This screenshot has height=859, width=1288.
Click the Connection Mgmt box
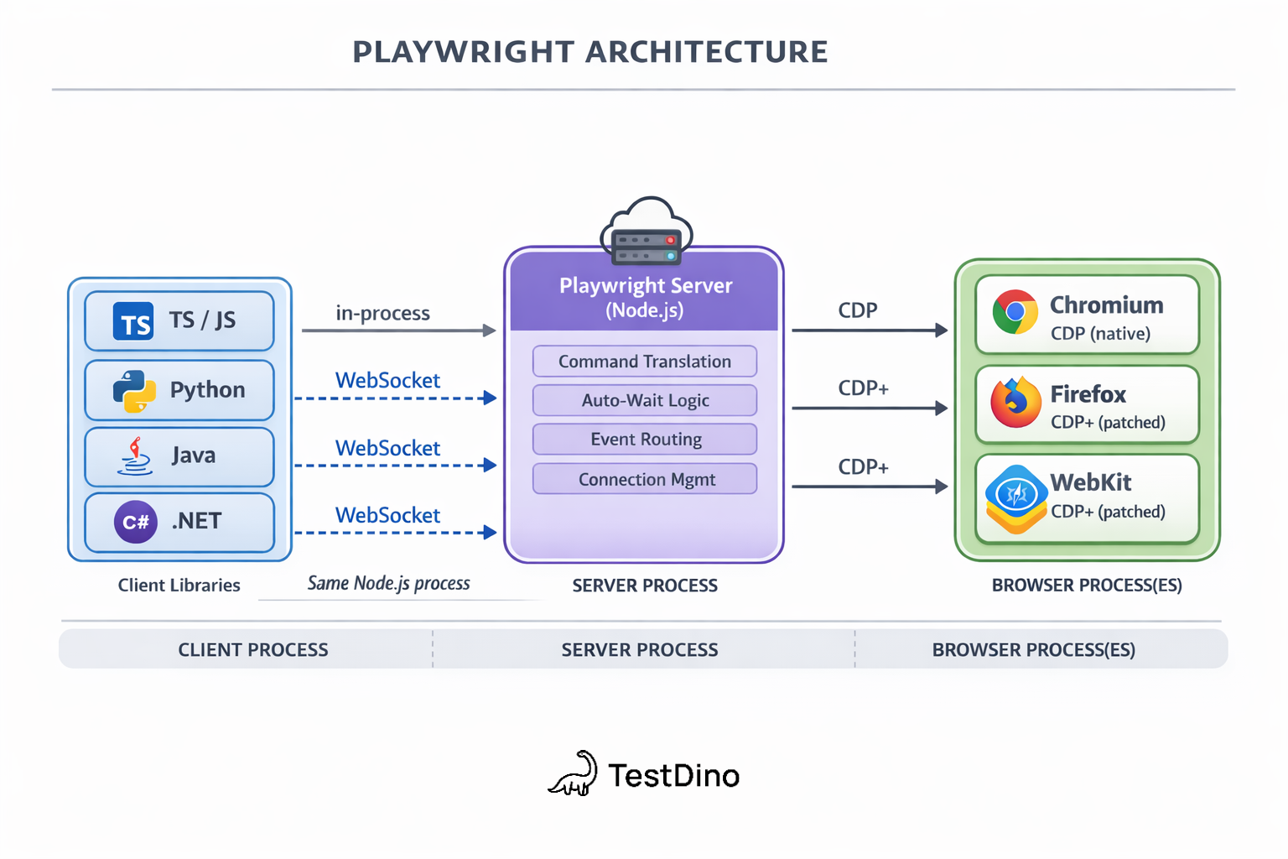[645, 479]
